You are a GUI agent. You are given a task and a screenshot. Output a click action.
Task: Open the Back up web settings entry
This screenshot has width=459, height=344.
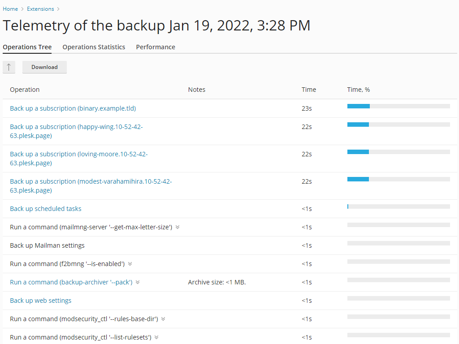click(40, 300)
